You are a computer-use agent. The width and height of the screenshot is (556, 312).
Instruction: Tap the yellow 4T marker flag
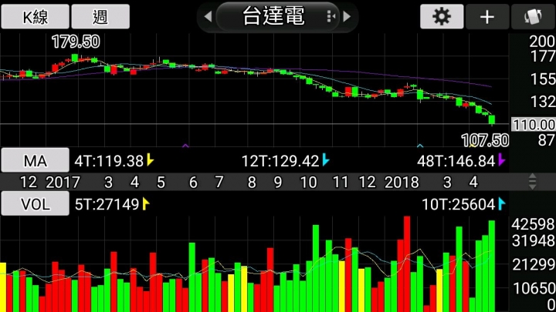pyautogui.click(x=151, y=160)
